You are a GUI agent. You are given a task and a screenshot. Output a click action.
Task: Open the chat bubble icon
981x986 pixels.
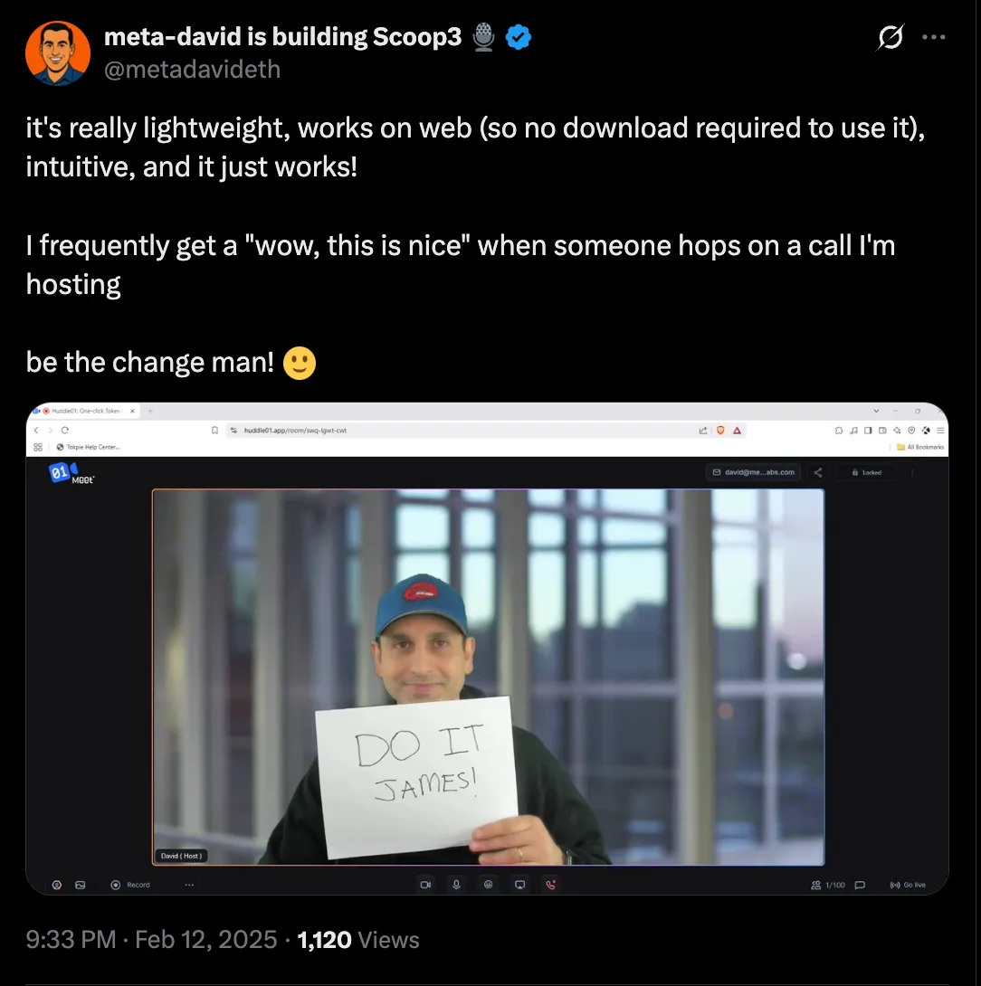(860, 885)
